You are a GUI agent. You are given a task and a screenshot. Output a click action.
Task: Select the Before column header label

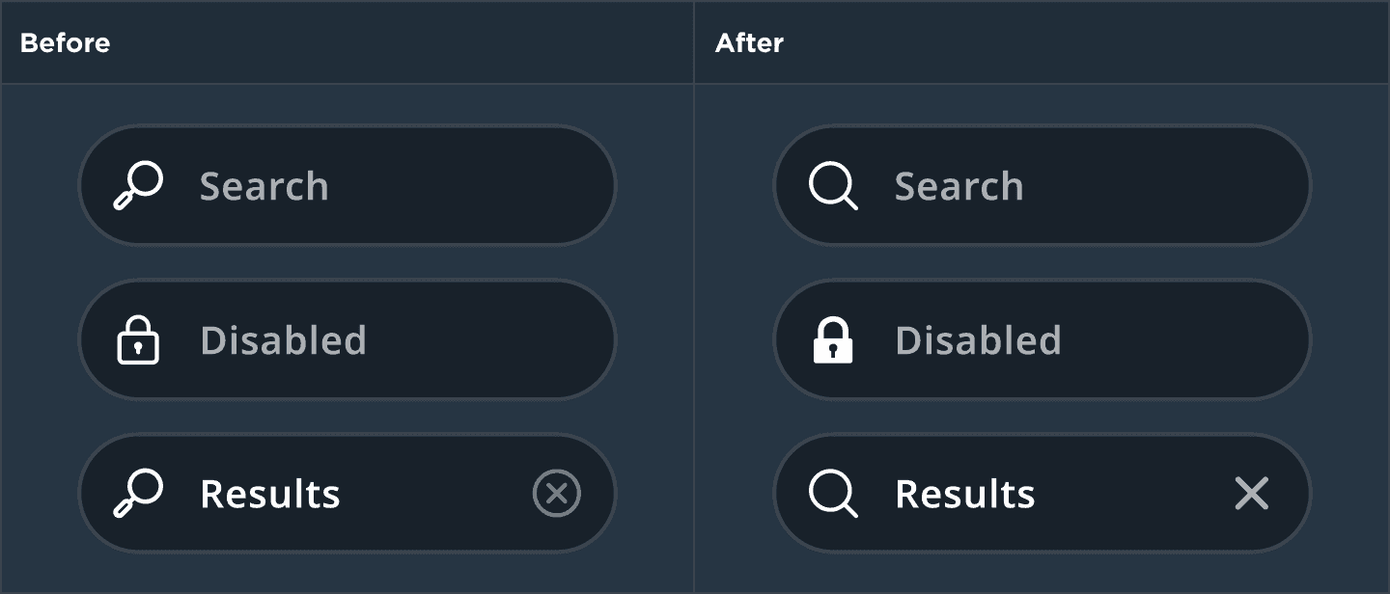click(x=65, y=43)
